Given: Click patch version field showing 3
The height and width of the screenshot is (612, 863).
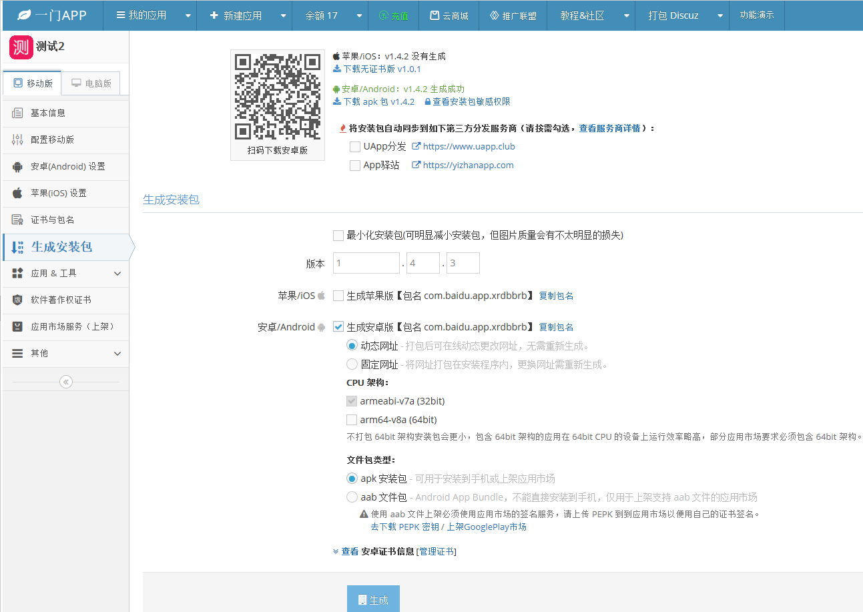Looking at the screenshot, I should (x=463, y=263).
